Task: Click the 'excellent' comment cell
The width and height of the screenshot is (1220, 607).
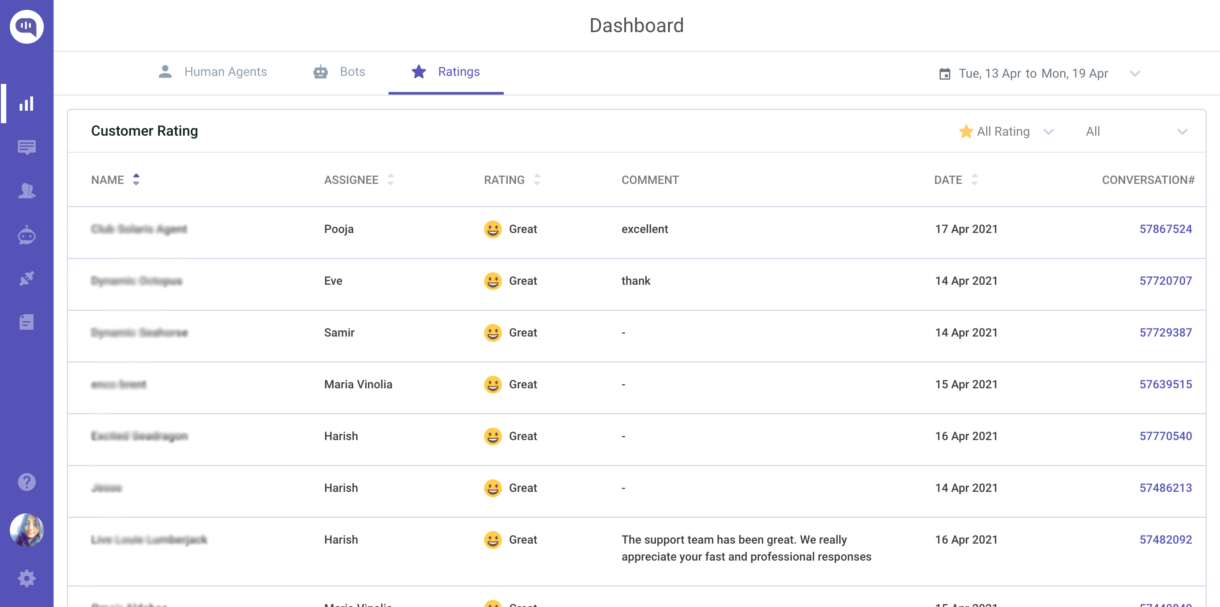Action: click(644, 229)
